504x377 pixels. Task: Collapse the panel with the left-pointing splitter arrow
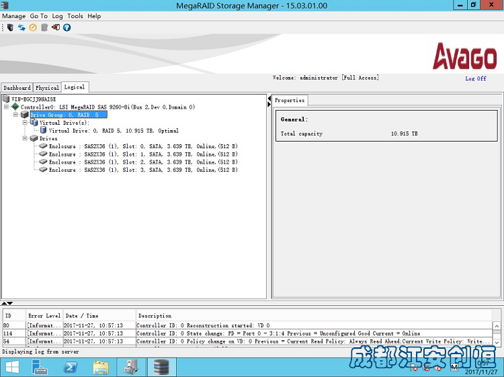click(269, 98)
